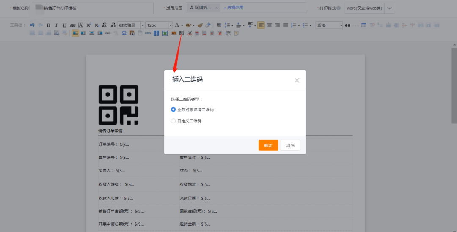Image resolution: width=457 pixels, height=232 pixels.
Task: Click the scissors cut icon
Action: (x=190, y=33)
